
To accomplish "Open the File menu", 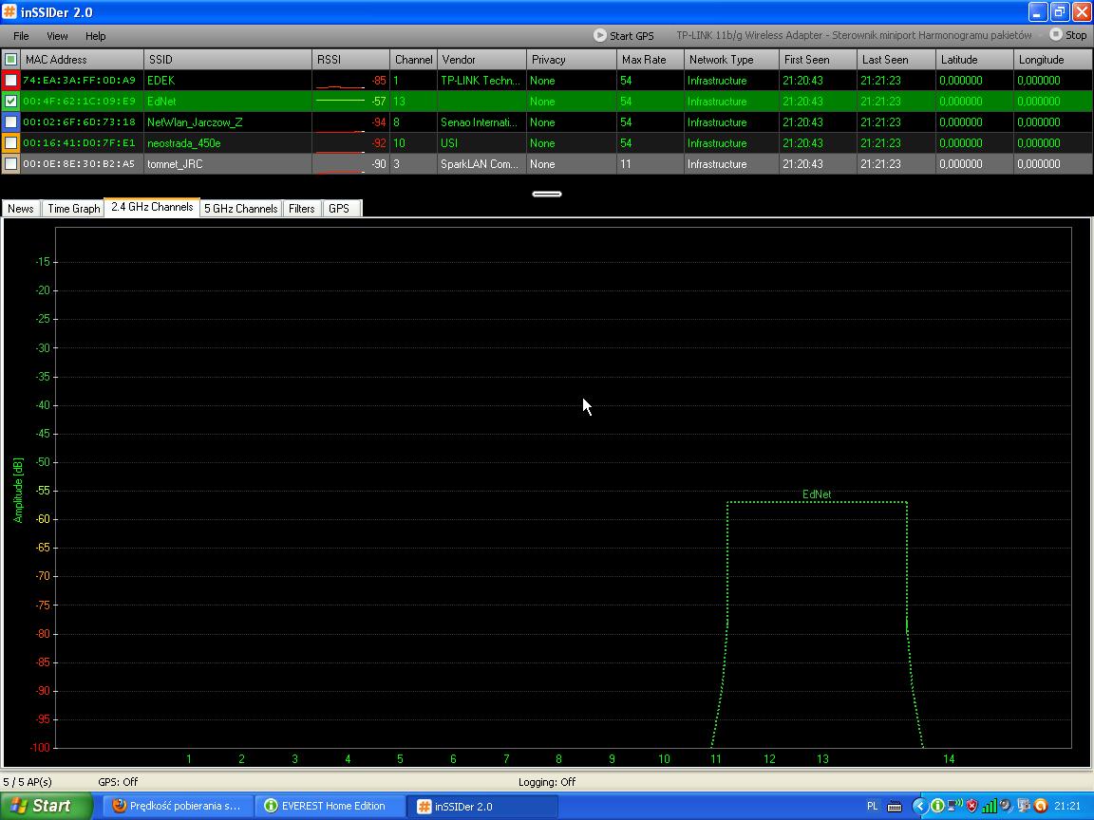I will (x=21, y=35).
